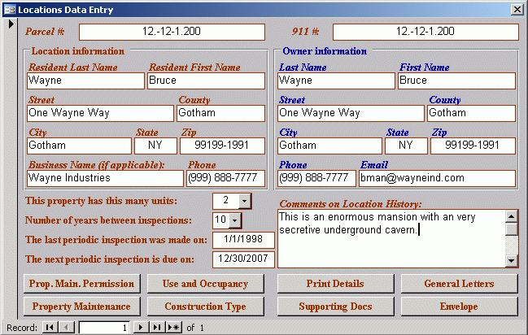
Task: Click the location Street field
Action: [x=100, y=113]
